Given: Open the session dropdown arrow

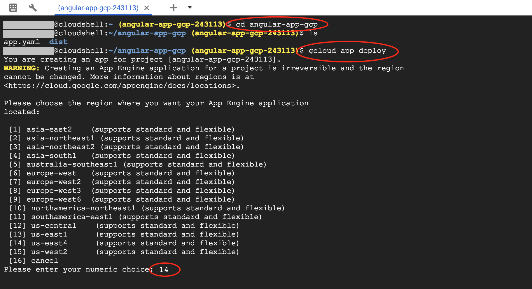Looking at the screenshot, I should pos(190,7).
